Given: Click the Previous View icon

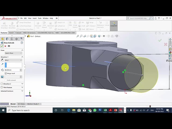Looking at the screenshot, I should click(85, 36).
